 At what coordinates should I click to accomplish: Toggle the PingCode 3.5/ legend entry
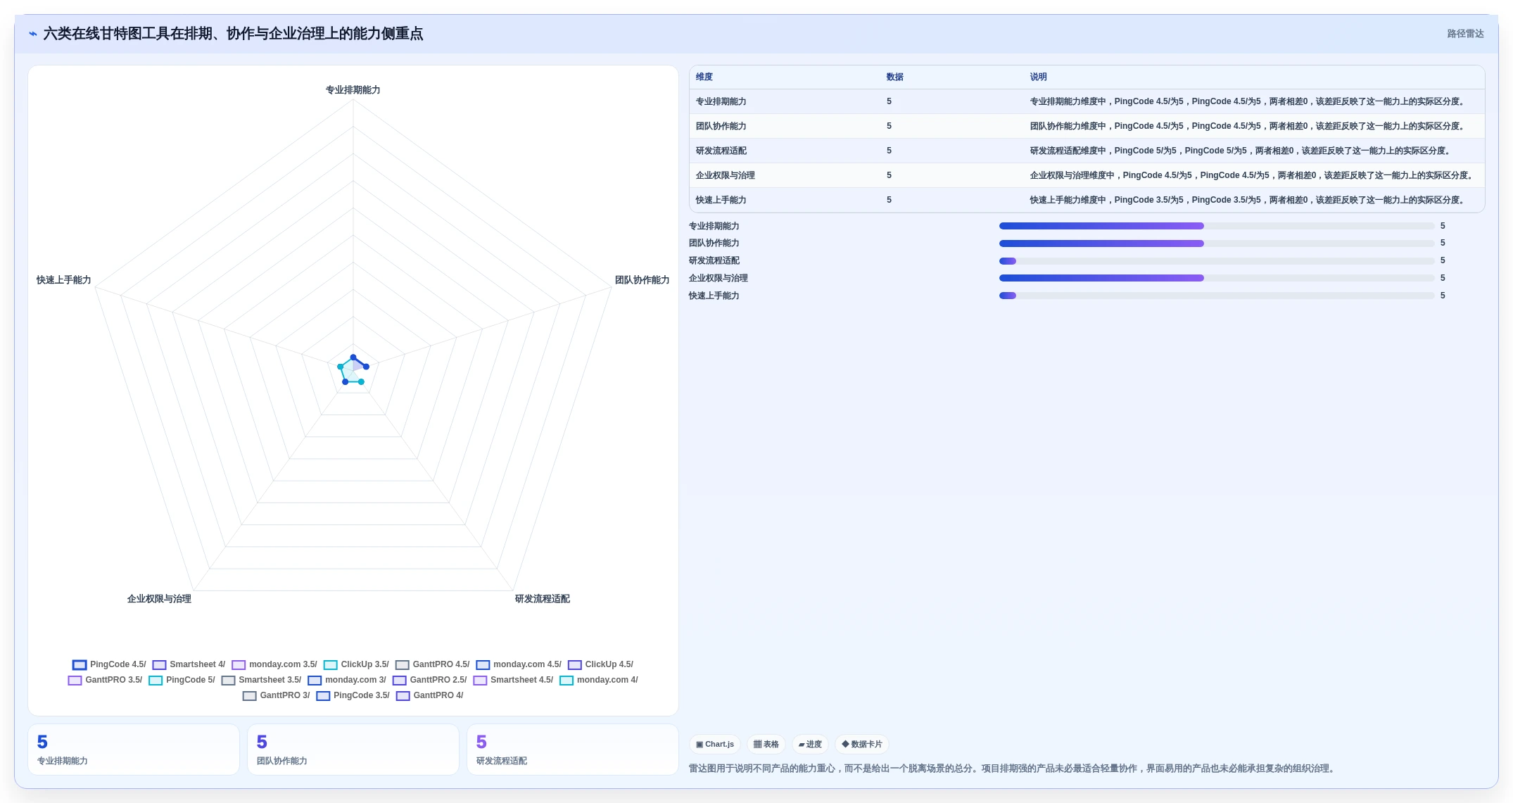[353, 695]
